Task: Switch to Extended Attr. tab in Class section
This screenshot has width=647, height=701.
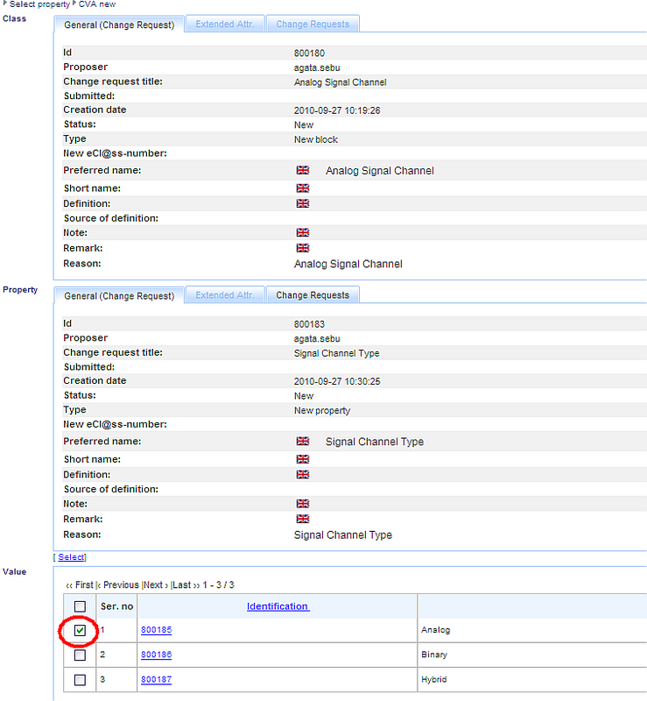Action: [224, 25]
